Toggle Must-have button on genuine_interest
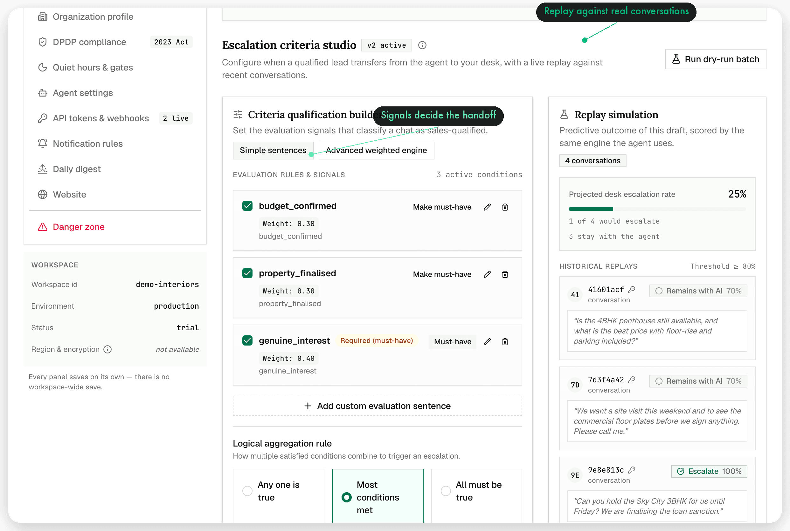This screenshot has width=790, height=531. tap(452, 342)
